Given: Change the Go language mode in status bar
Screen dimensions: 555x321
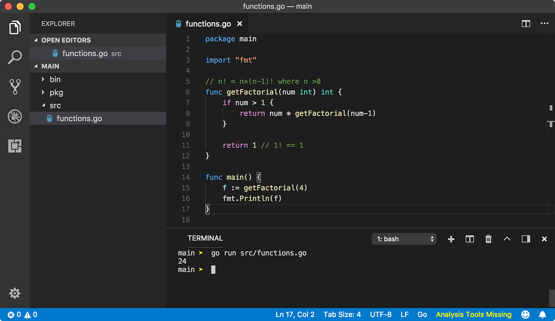Looking at the screenshot, I should click(422, 314).
